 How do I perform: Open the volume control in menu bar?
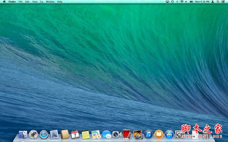coord(186,2)
